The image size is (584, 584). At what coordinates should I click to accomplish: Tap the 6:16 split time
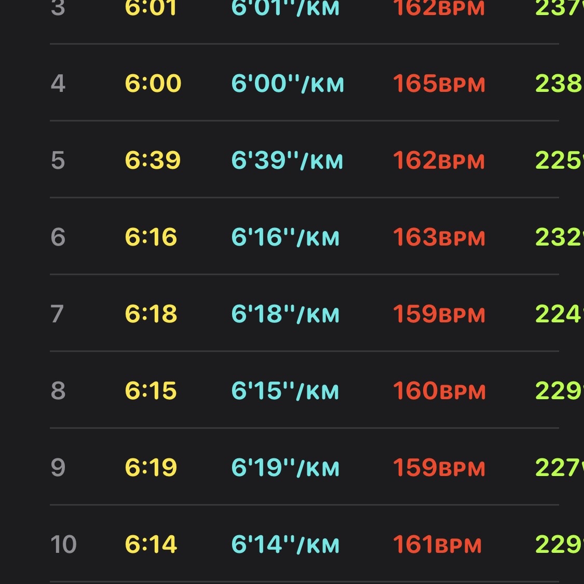click(x=151, y=237)
